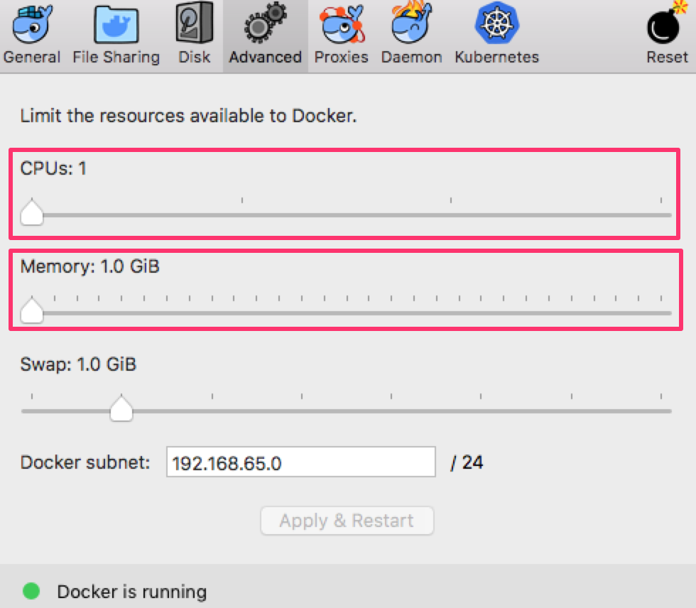696x608 pixels.
Task: Switch to the Kubernetes tab label
Action: pos(496,58)
